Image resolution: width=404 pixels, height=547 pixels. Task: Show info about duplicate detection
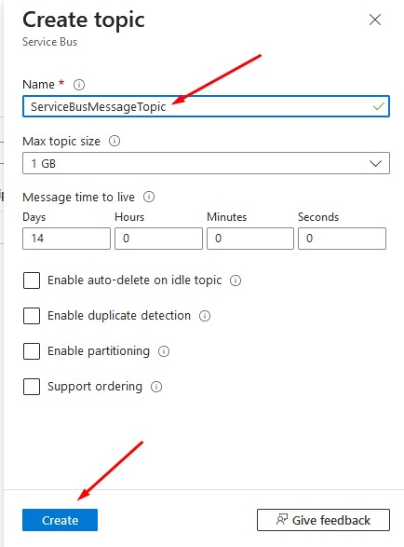click(x=205, y=316)
